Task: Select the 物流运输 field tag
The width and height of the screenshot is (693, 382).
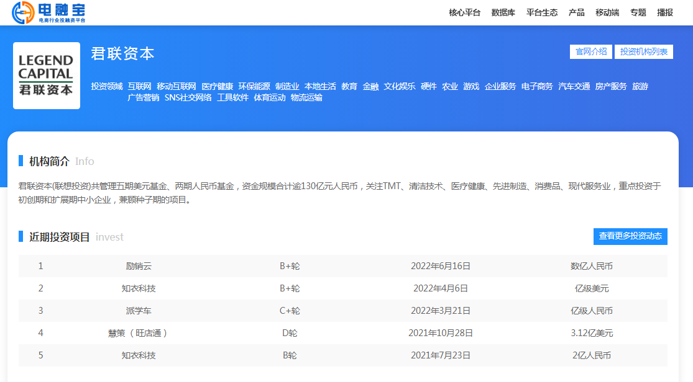Action: tap(307, 97)
